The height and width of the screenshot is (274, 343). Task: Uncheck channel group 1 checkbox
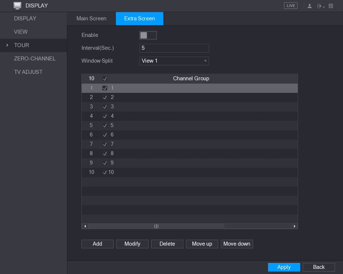(105, 88)
